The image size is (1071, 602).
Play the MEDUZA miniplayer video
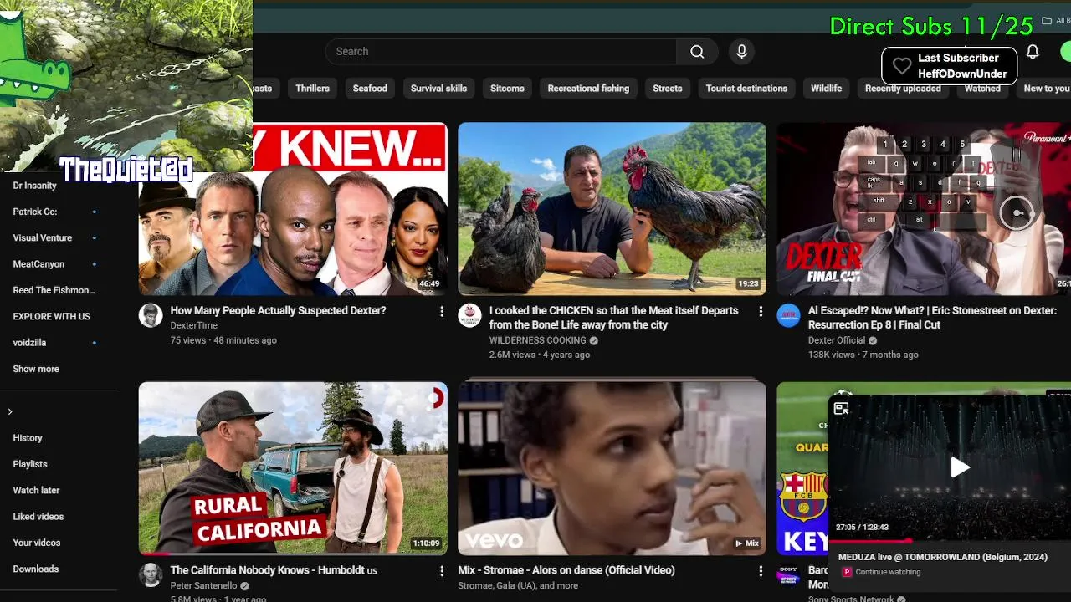point(960,467)
